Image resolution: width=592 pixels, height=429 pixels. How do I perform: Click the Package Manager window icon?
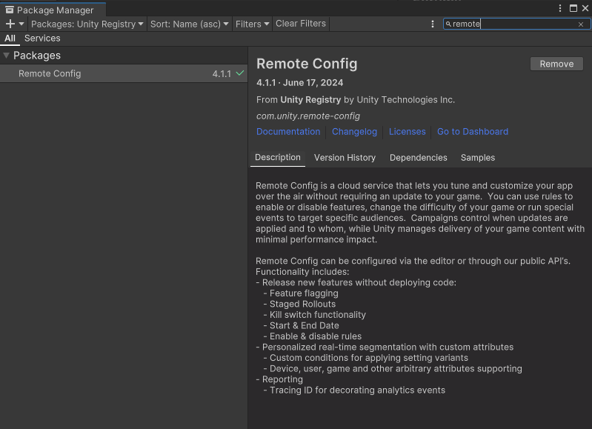(x=10, y=10)
